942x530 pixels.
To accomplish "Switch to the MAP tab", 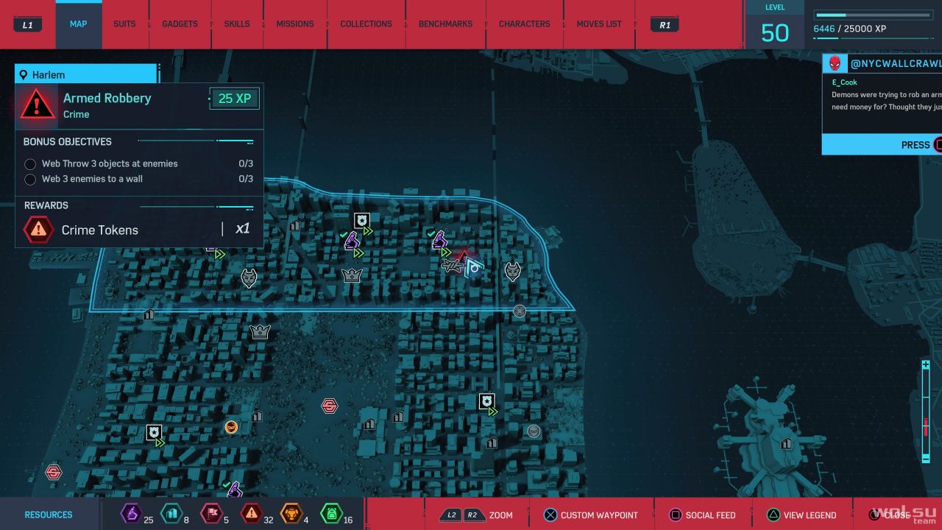I will pyautogui.click(x=79, y=24).
